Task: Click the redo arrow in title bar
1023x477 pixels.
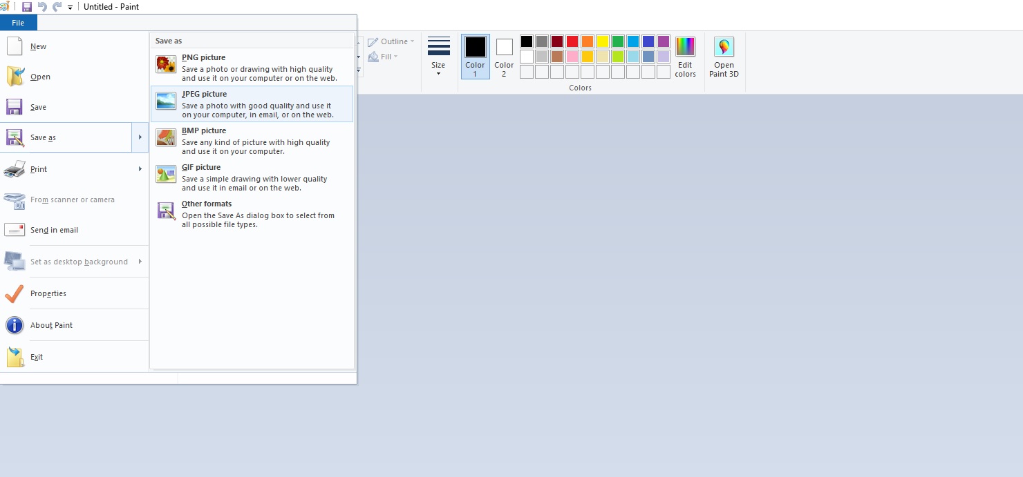Action: point(57,7)
